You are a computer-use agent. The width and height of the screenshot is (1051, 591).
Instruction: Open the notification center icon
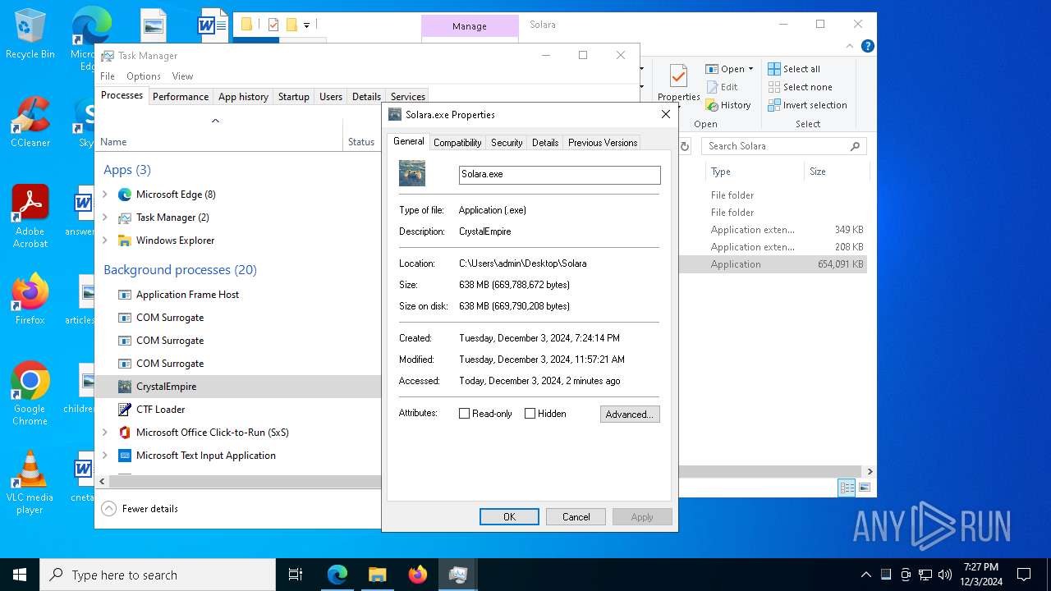point(1024,575)
